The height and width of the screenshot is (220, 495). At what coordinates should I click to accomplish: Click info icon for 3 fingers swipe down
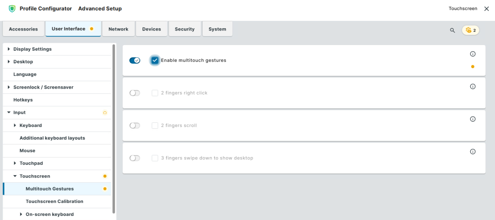click(473, 152)
